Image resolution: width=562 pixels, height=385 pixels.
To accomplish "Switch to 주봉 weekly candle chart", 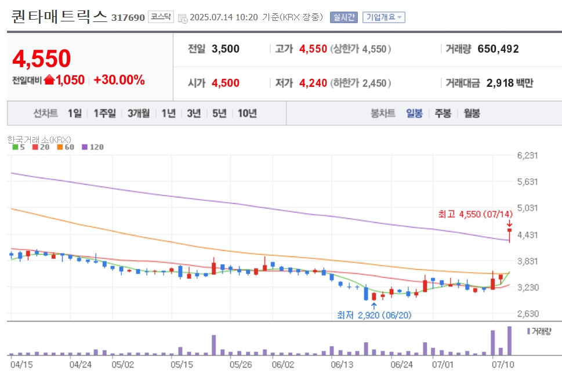I will pyautogui.click(x=443, y=113).
